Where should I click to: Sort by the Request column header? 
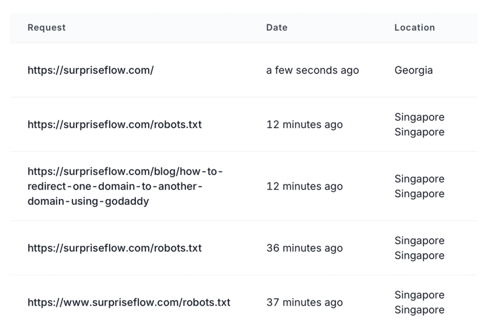(x=47, y=28)
